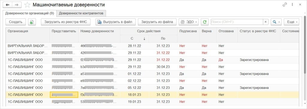Click ВИРТУАЛЬНАЯ ЛАБОР... in the 28.11.22 row

tap(27, 46)
